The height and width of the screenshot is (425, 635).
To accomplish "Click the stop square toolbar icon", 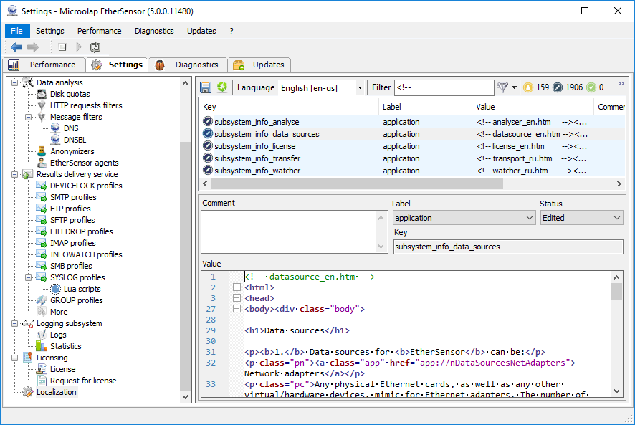I will click(x=62, y=47).
